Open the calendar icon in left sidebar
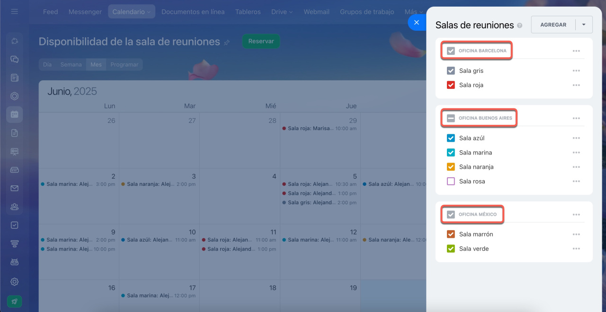The image size is (606, 312). click(15, 114)
